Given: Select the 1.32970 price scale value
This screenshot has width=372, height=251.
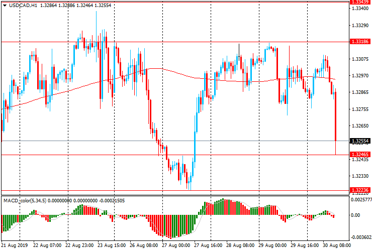Looking at the screenshot, I should pyautogui.click(x=360, y=76).
